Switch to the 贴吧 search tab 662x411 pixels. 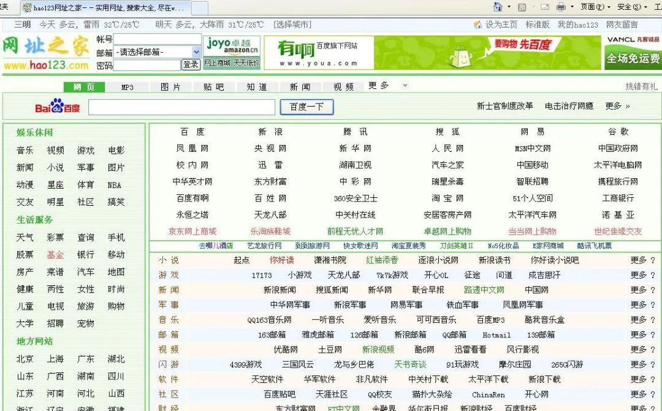pos(213,86)
